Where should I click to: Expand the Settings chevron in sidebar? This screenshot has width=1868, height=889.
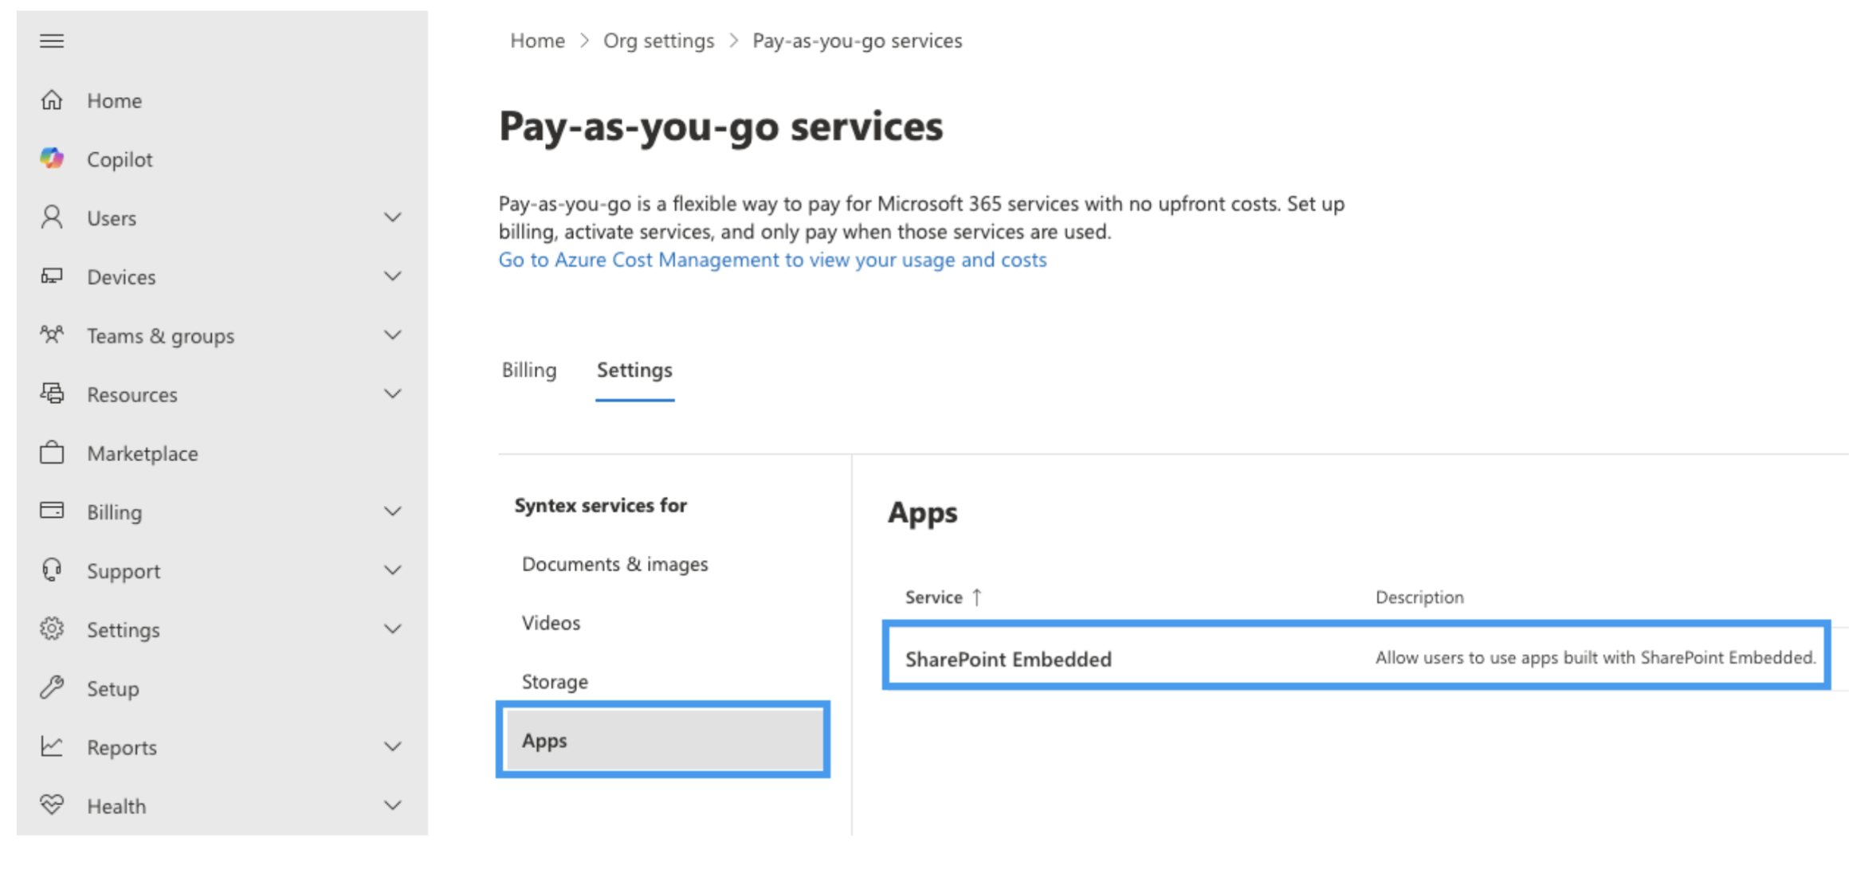pyautogui.click(x=392, y=629)
